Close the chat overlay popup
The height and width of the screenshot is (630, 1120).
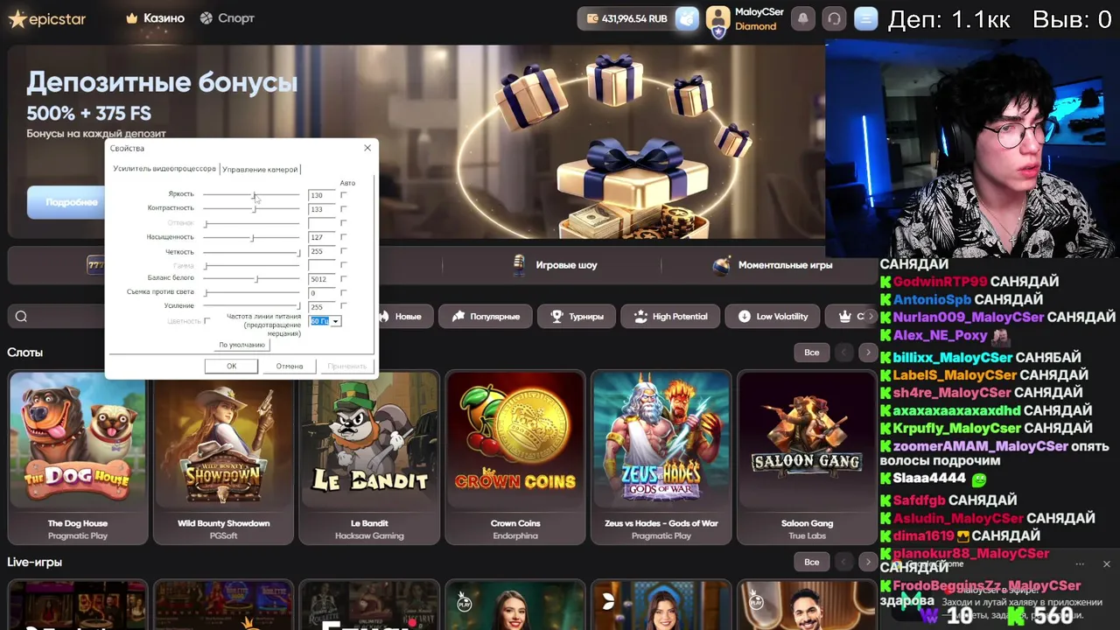(1106, 564)
